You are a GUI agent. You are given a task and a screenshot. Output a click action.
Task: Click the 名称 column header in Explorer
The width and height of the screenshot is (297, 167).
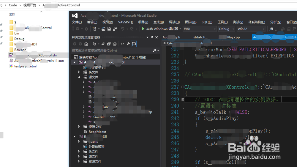[12, 14]
